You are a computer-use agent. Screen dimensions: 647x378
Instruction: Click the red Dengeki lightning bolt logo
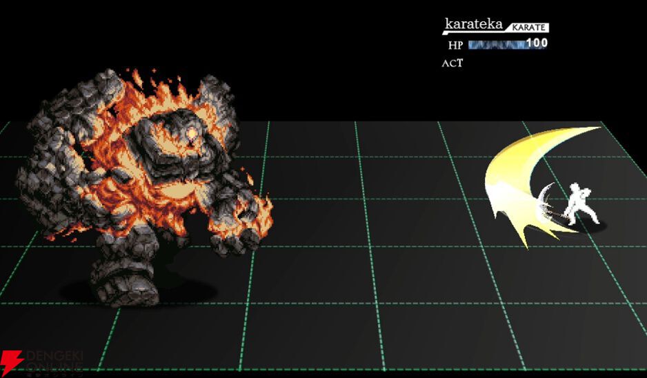pyautogui.click(x=12, y=364)
